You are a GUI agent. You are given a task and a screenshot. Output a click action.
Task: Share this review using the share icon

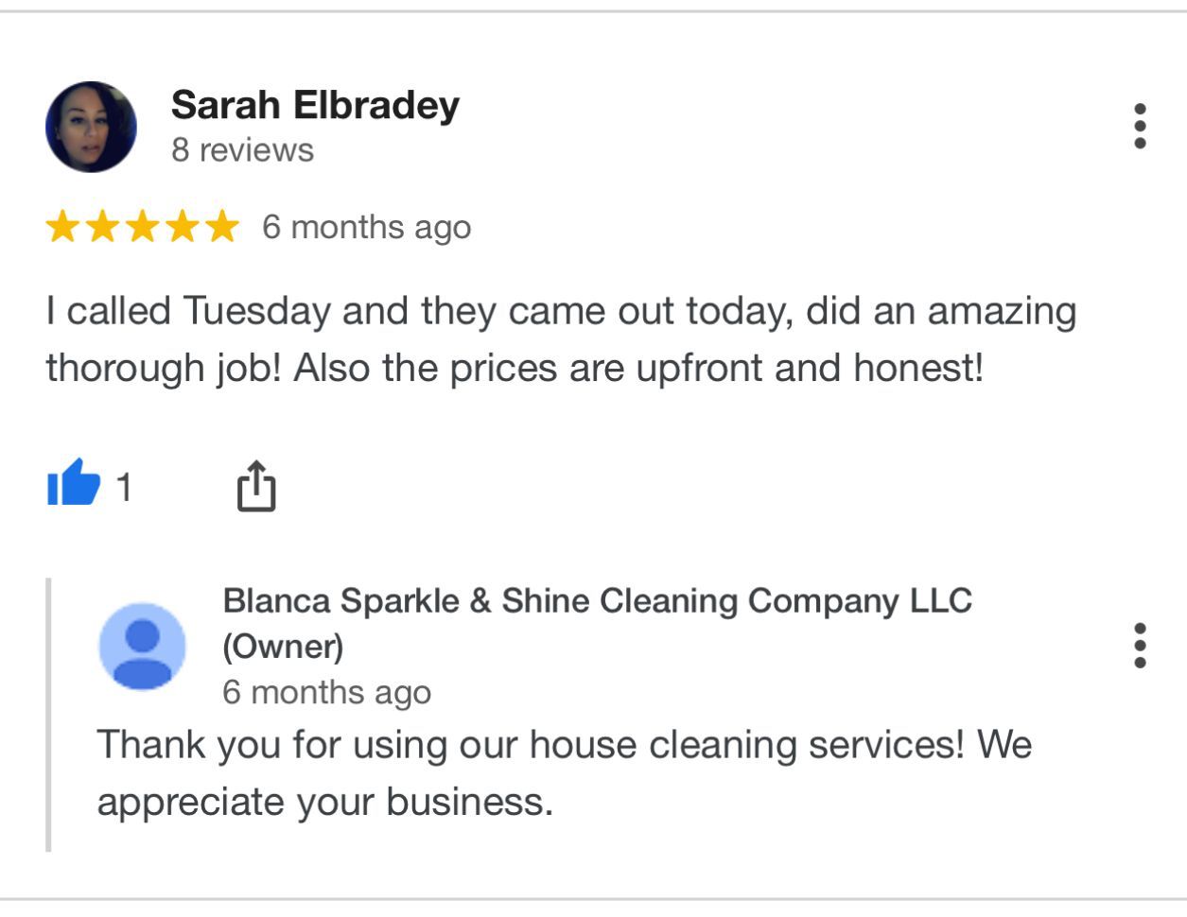[255, 486]
